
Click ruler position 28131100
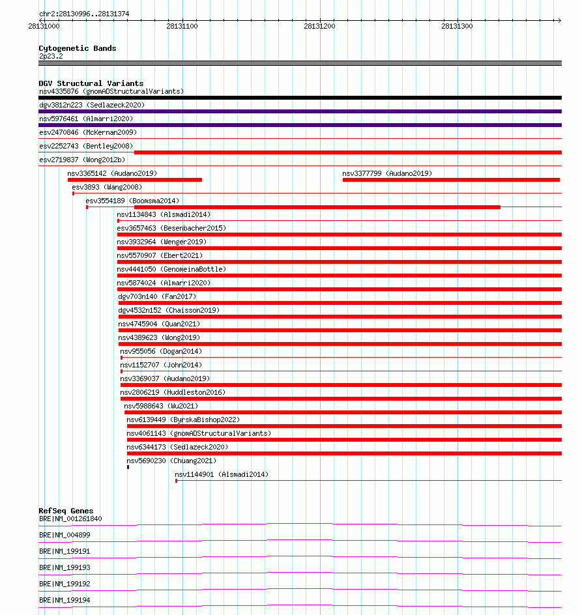(x=182, y=26)
